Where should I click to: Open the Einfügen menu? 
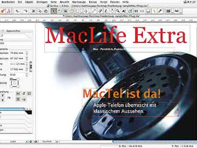pos(42,2)
